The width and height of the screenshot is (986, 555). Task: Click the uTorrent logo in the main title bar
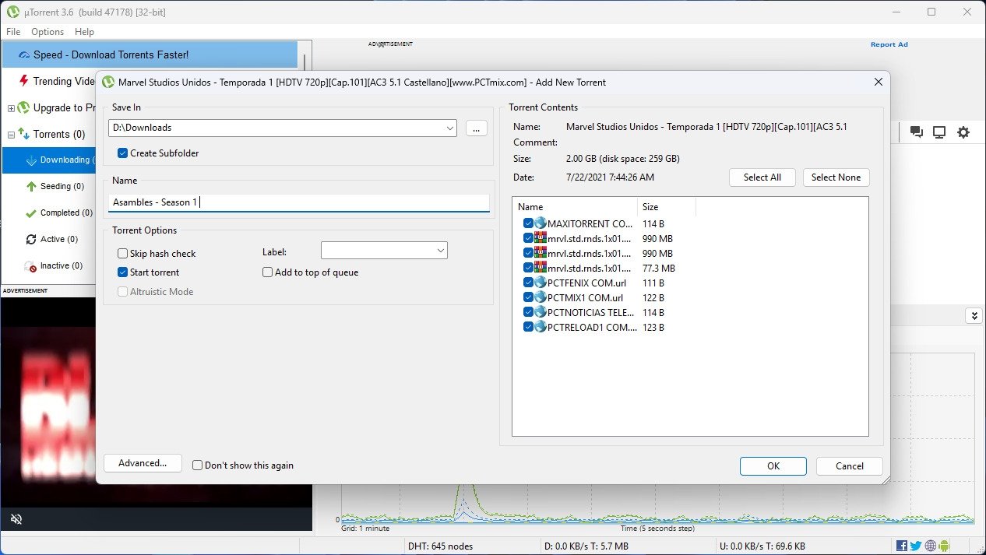point(13,12)
